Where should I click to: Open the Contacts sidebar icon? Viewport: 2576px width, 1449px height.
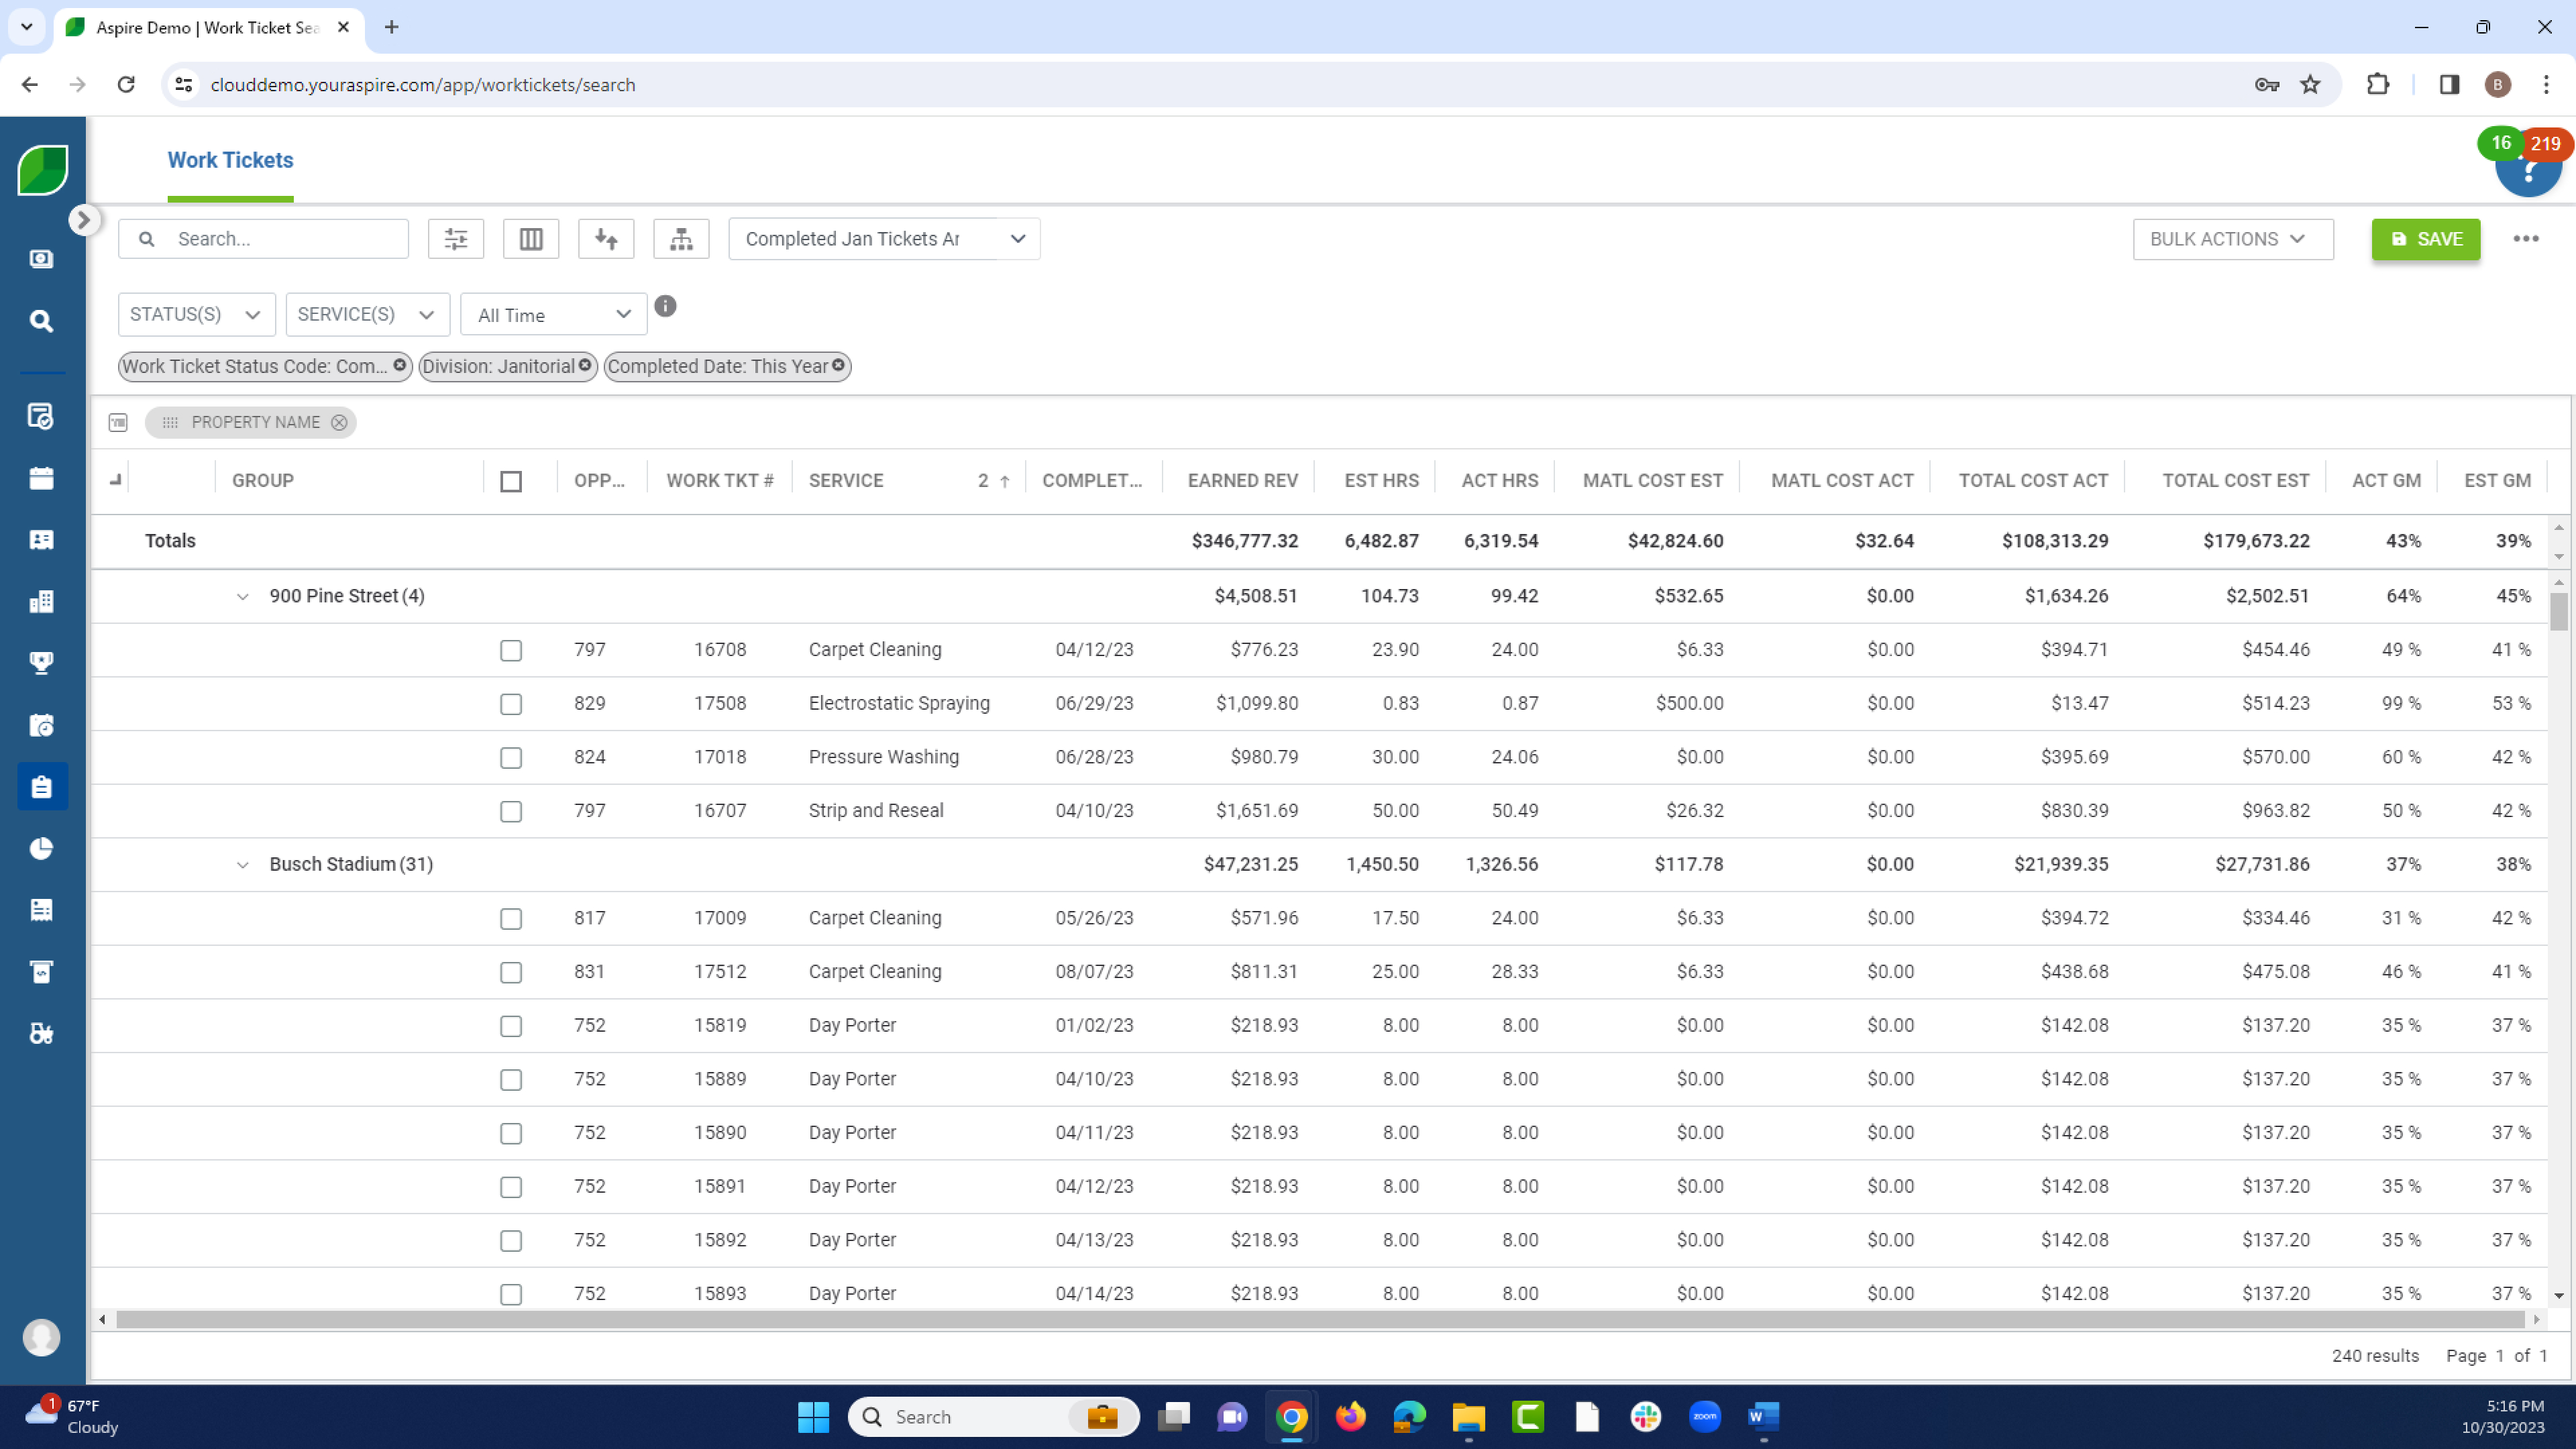pyautogui.click(x=41, y=540)
